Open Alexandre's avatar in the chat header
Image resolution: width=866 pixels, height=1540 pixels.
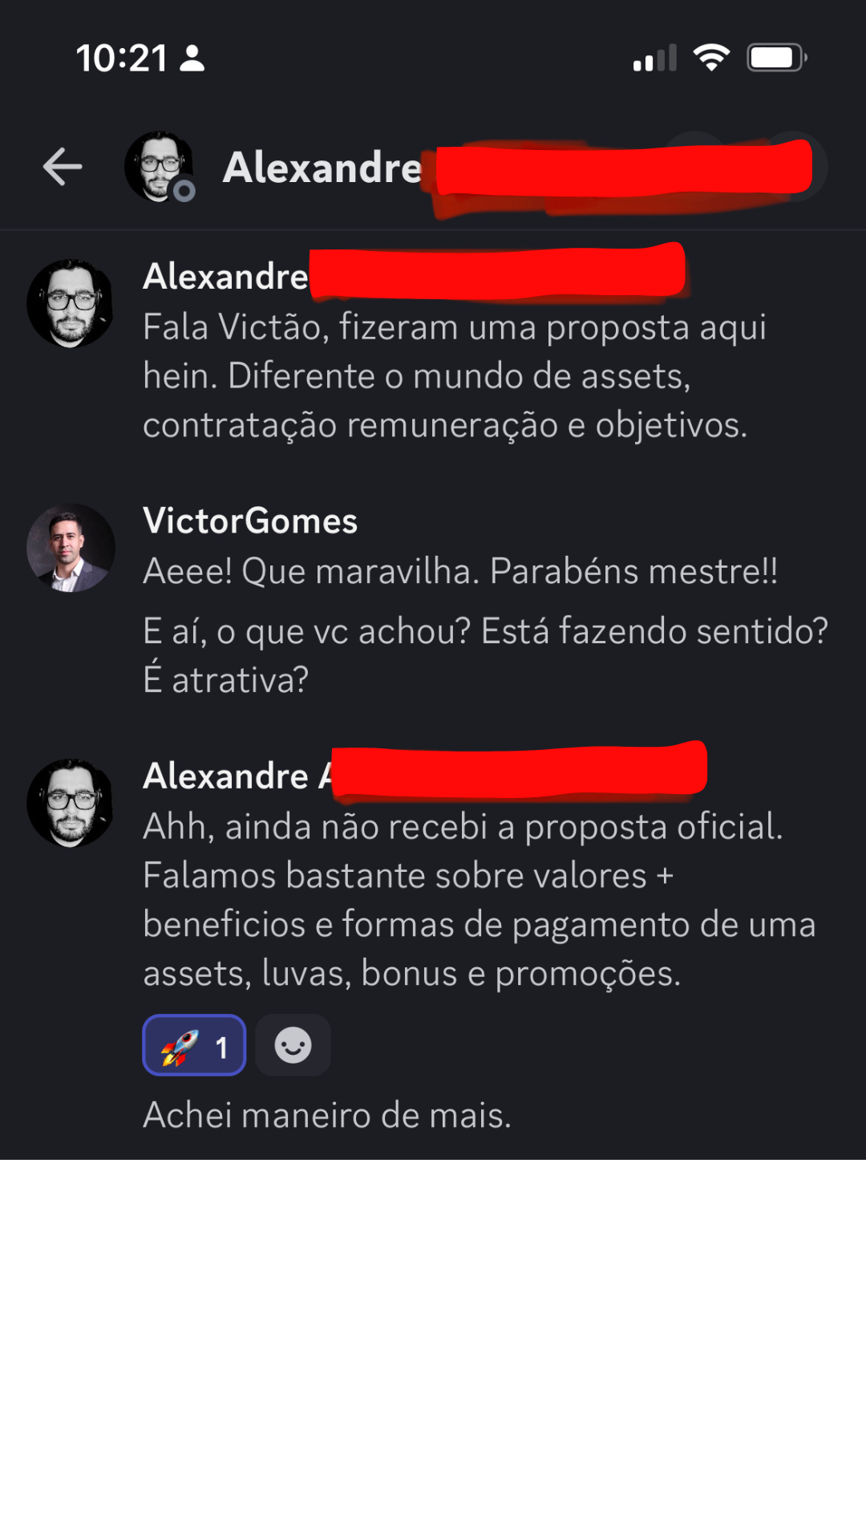pyautogui.click(x=159, y=166)
